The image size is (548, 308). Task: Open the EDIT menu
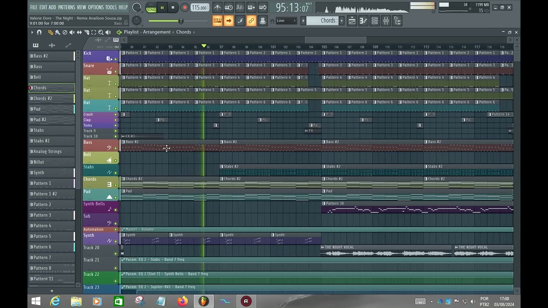pos(43,7)
